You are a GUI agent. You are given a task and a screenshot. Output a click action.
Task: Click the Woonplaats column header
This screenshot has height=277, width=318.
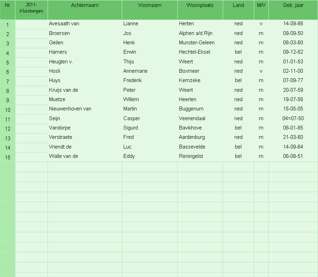click(200, 10)
